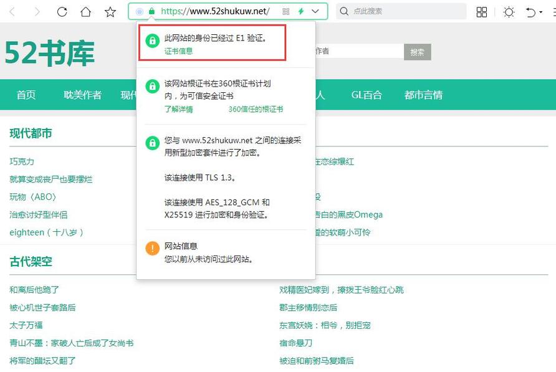Click 您以前从未访问过此网站 text
This screenshot has width=556, height=372.
[209, 260]
